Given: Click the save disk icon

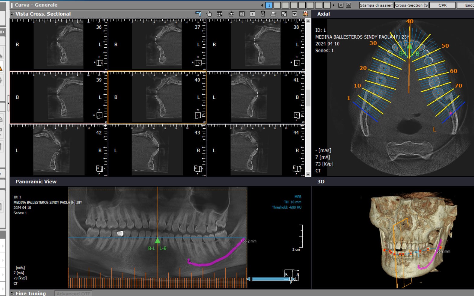Looking at the screenshot, I should tap(242, 14).
